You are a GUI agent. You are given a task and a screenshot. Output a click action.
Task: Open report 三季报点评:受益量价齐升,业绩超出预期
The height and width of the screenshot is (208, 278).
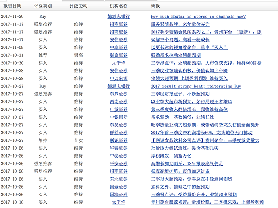194,195
